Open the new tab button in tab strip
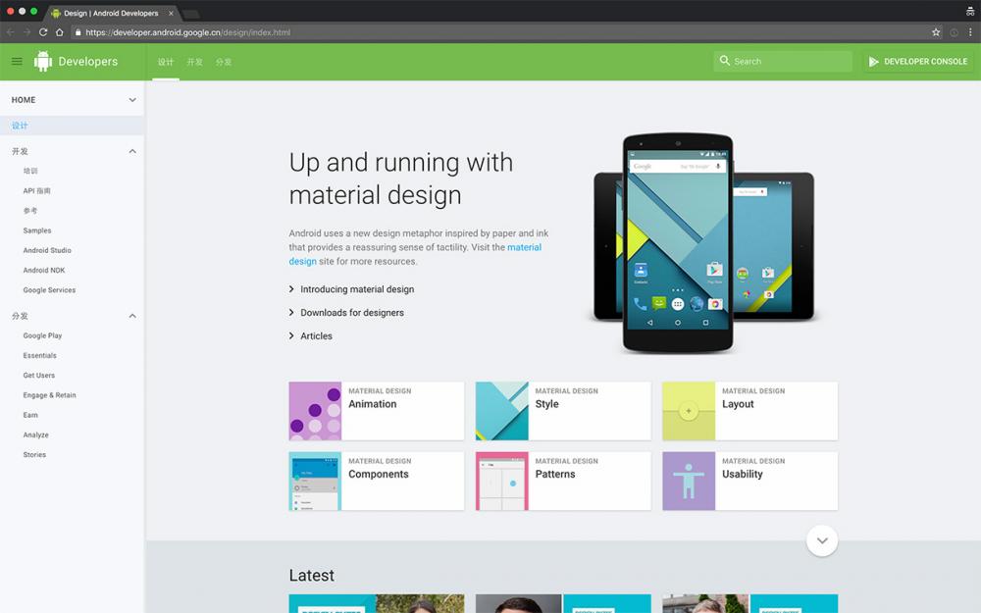Screen dimensions: 981x613 pos(191,14)
